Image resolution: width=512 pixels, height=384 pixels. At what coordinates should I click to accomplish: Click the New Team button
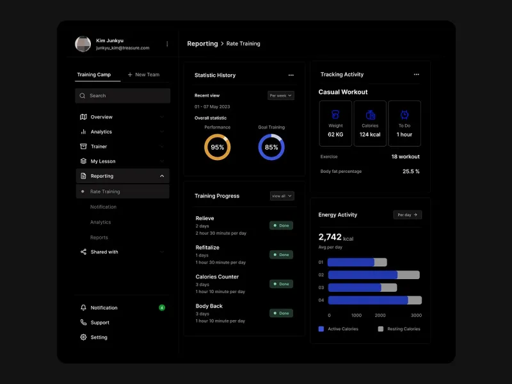(143, 74)
